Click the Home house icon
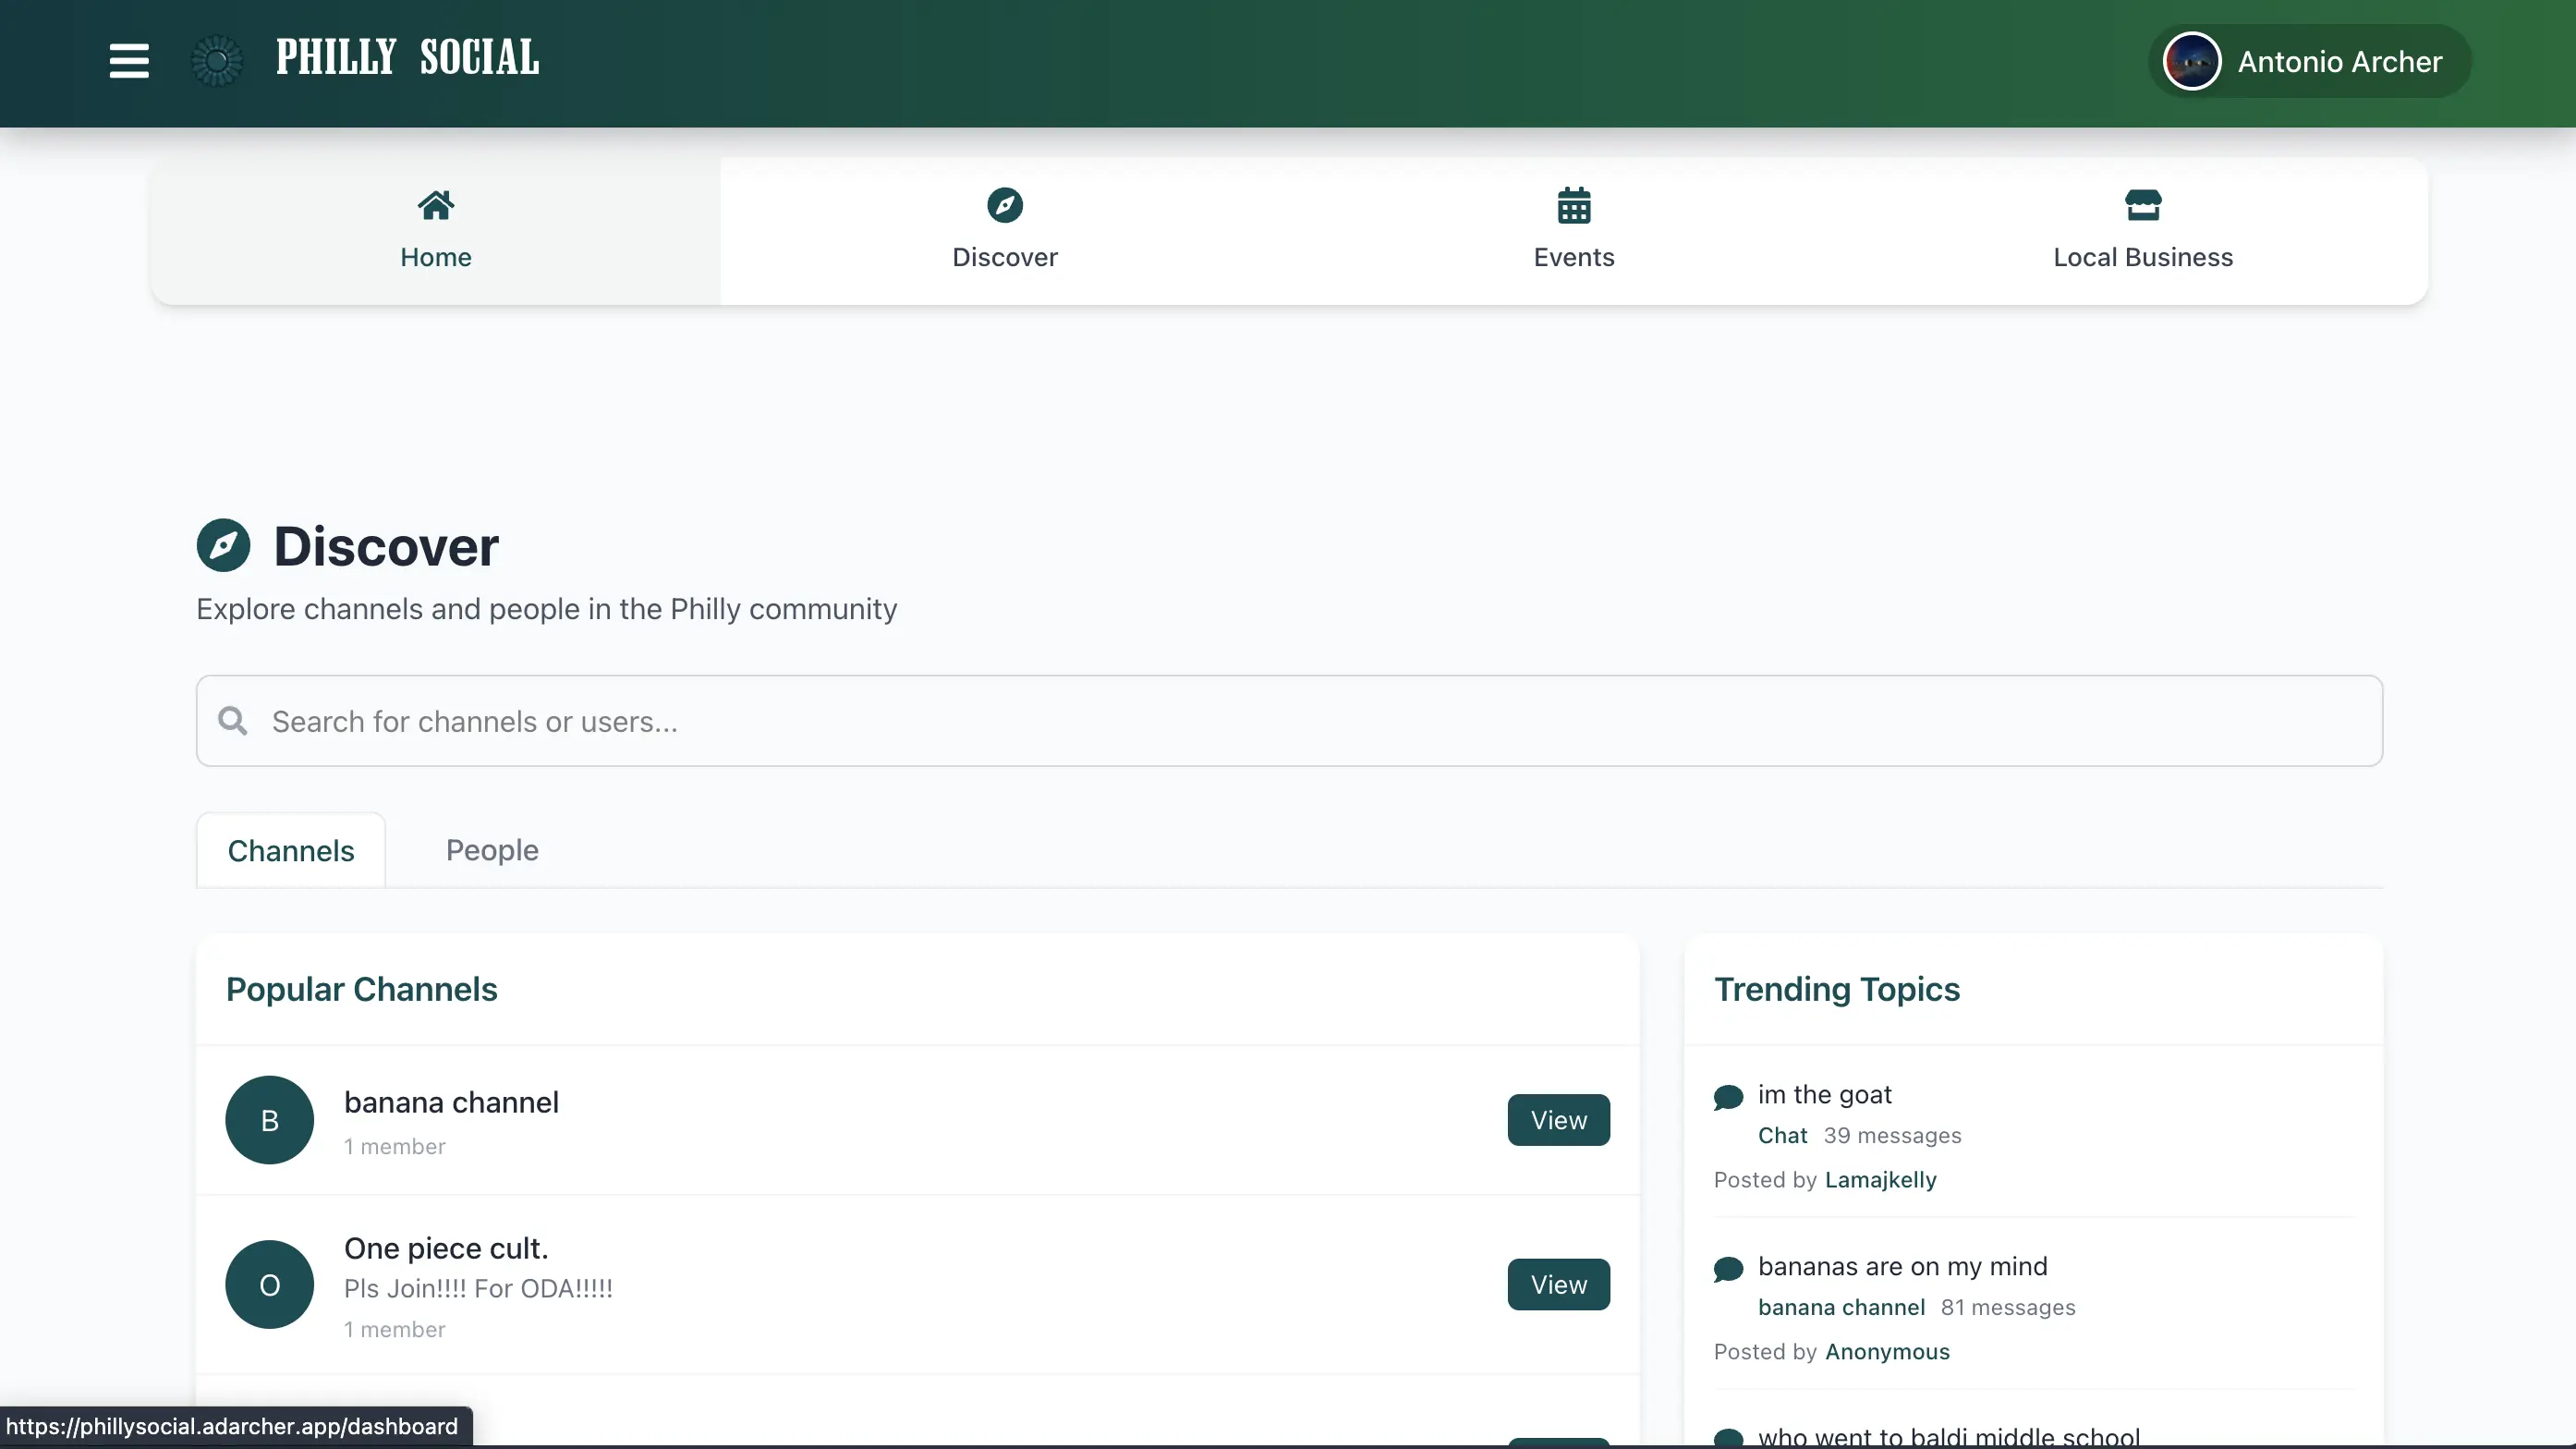This screenshot has height=1449, width=2576. [435, 206]
